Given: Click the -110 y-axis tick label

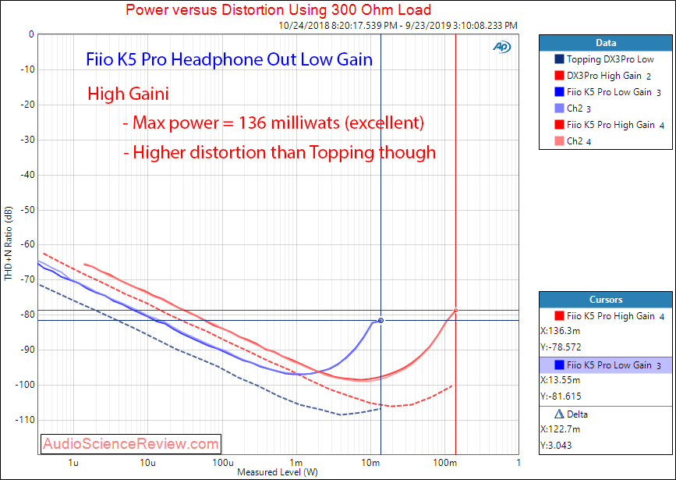Looking at the screenshot, I should 25,420.
